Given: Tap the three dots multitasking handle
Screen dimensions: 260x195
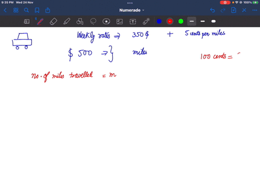Looking at the screenshot, I should pyautogui.click(x=130, y=3).
